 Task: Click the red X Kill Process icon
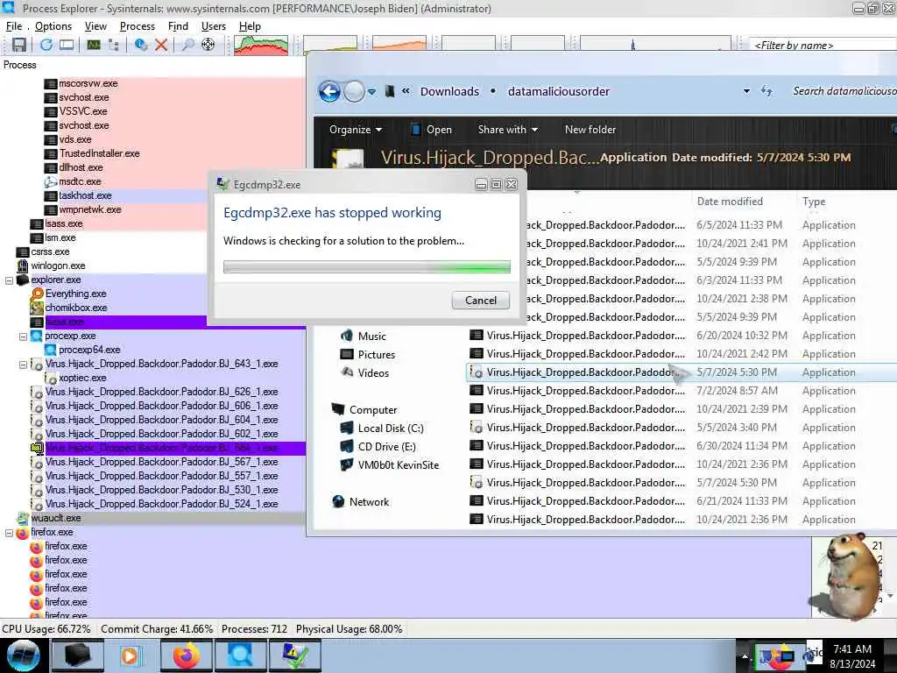(x=161, y=45)
